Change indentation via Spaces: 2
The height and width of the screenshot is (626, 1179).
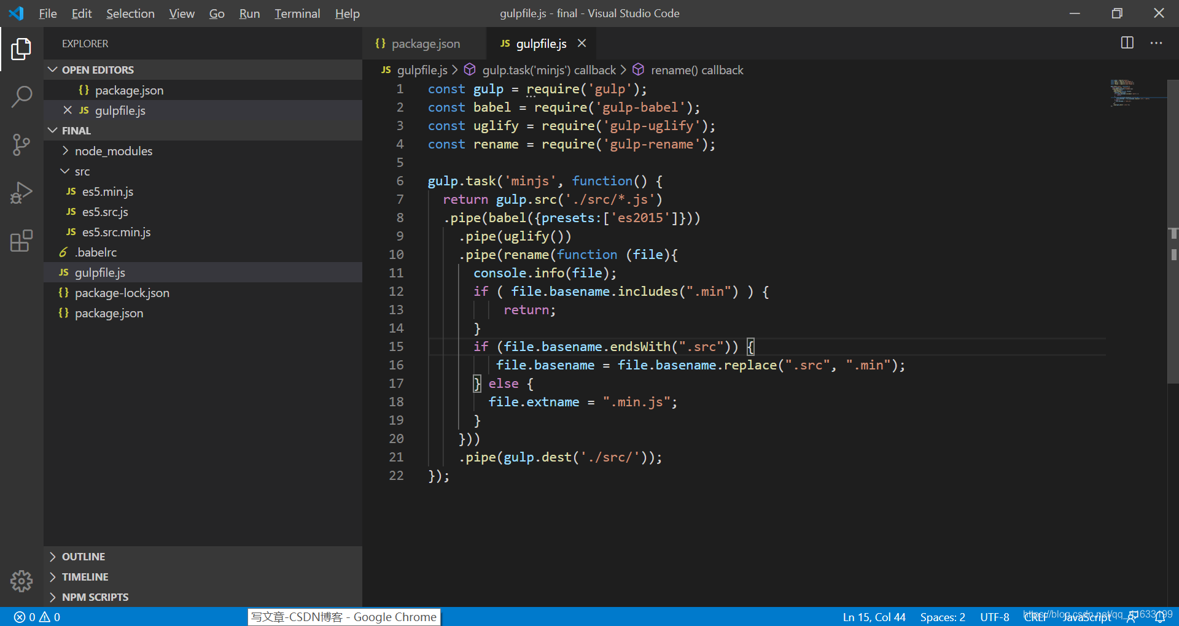point(943,617)
